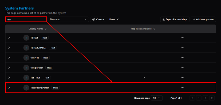221x105 pixels.
Task: Reset the filters
Action: point(114,19)
